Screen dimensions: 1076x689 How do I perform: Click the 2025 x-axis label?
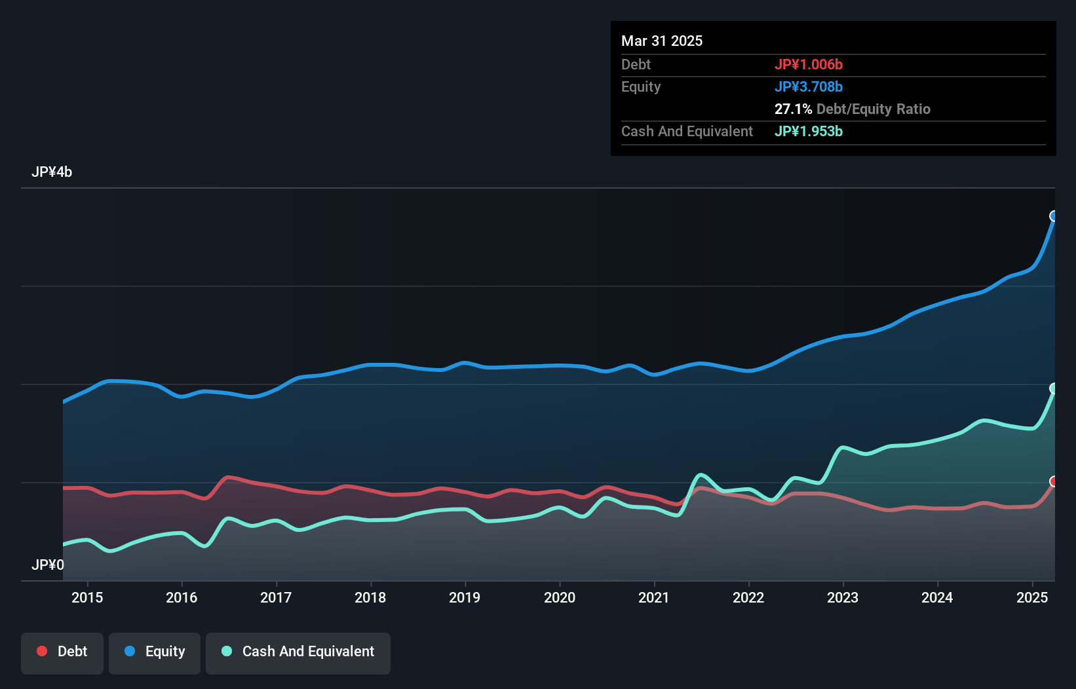1032,597
